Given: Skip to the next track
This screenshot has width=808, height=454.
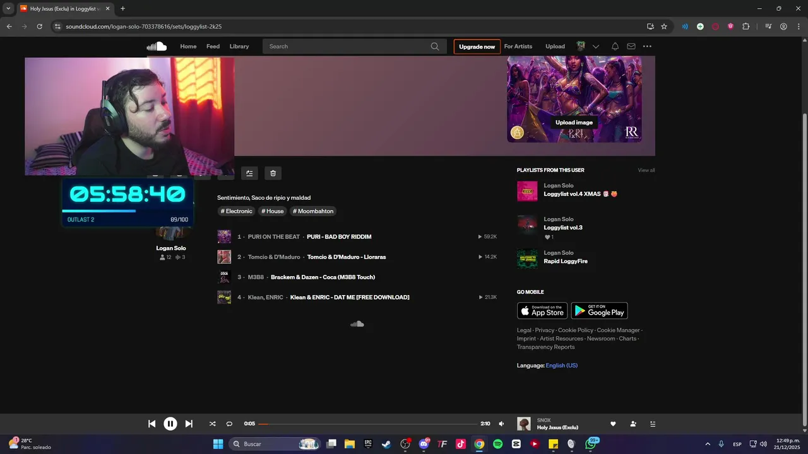Looking at the screenshot, I should tap(189, 424).
